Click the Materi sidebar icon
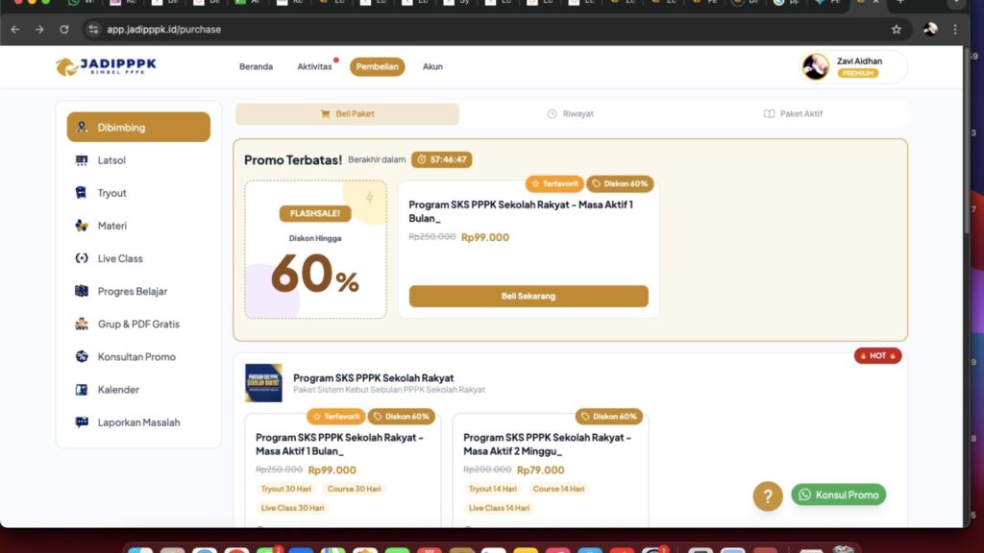The height and width of the screenshot is (553, 984). click(x=82, y=225)
